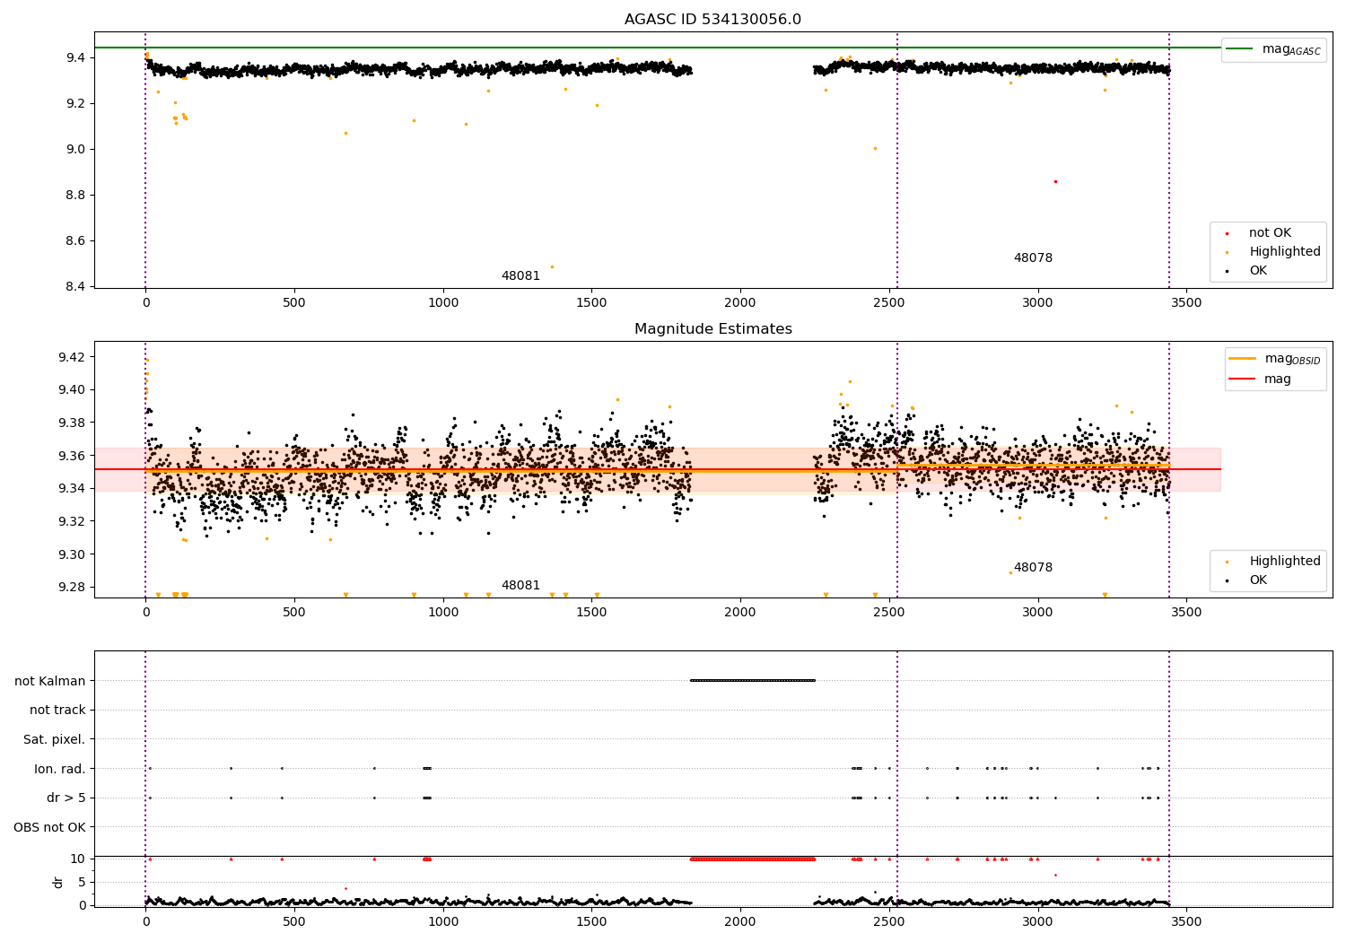Click the 10 tick on the dr axis
This screenshot has width=1346, height=942.
pyautogui.click(x=77, y=859)
